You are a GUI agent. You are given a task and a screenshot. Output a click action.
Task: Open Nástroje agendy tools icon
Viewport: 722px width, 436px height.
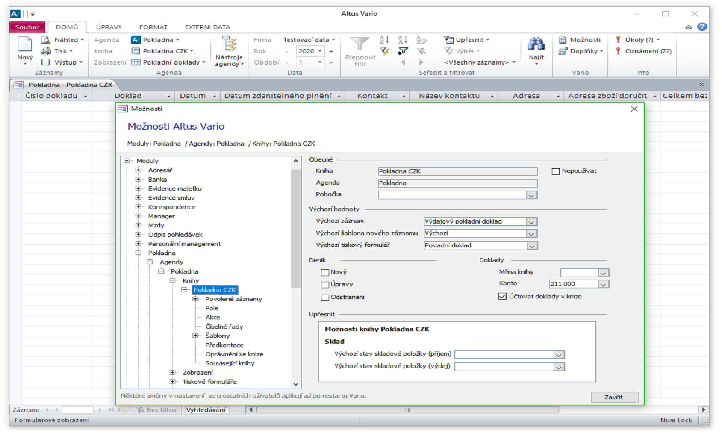230,45
